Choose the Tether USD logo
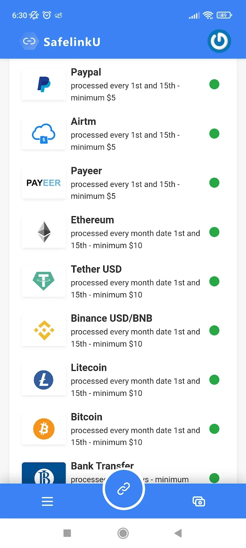 [44, 281]
